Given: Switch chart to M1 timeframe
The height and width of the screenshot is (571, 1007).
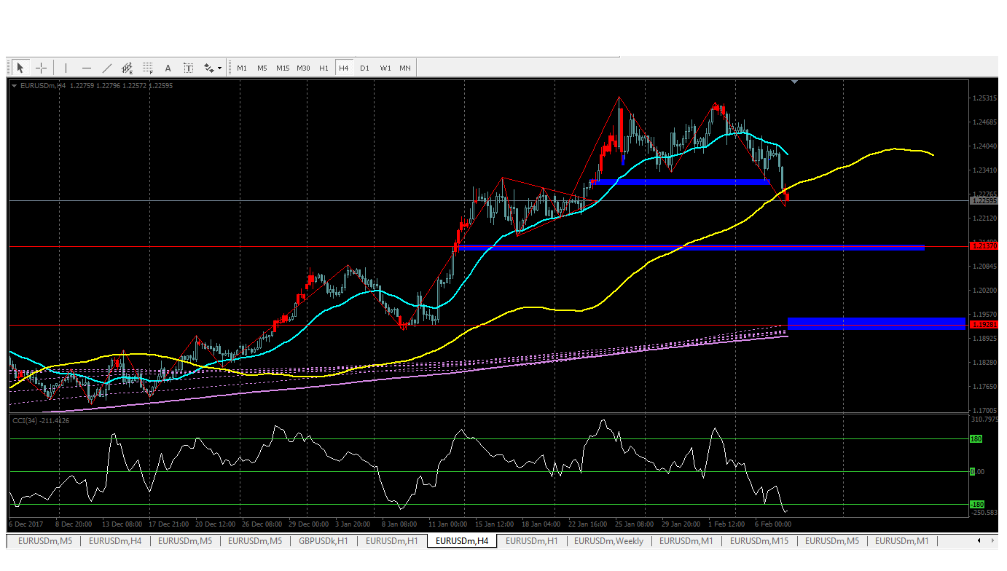Looking at the screenshot, I should pos(242,68).
